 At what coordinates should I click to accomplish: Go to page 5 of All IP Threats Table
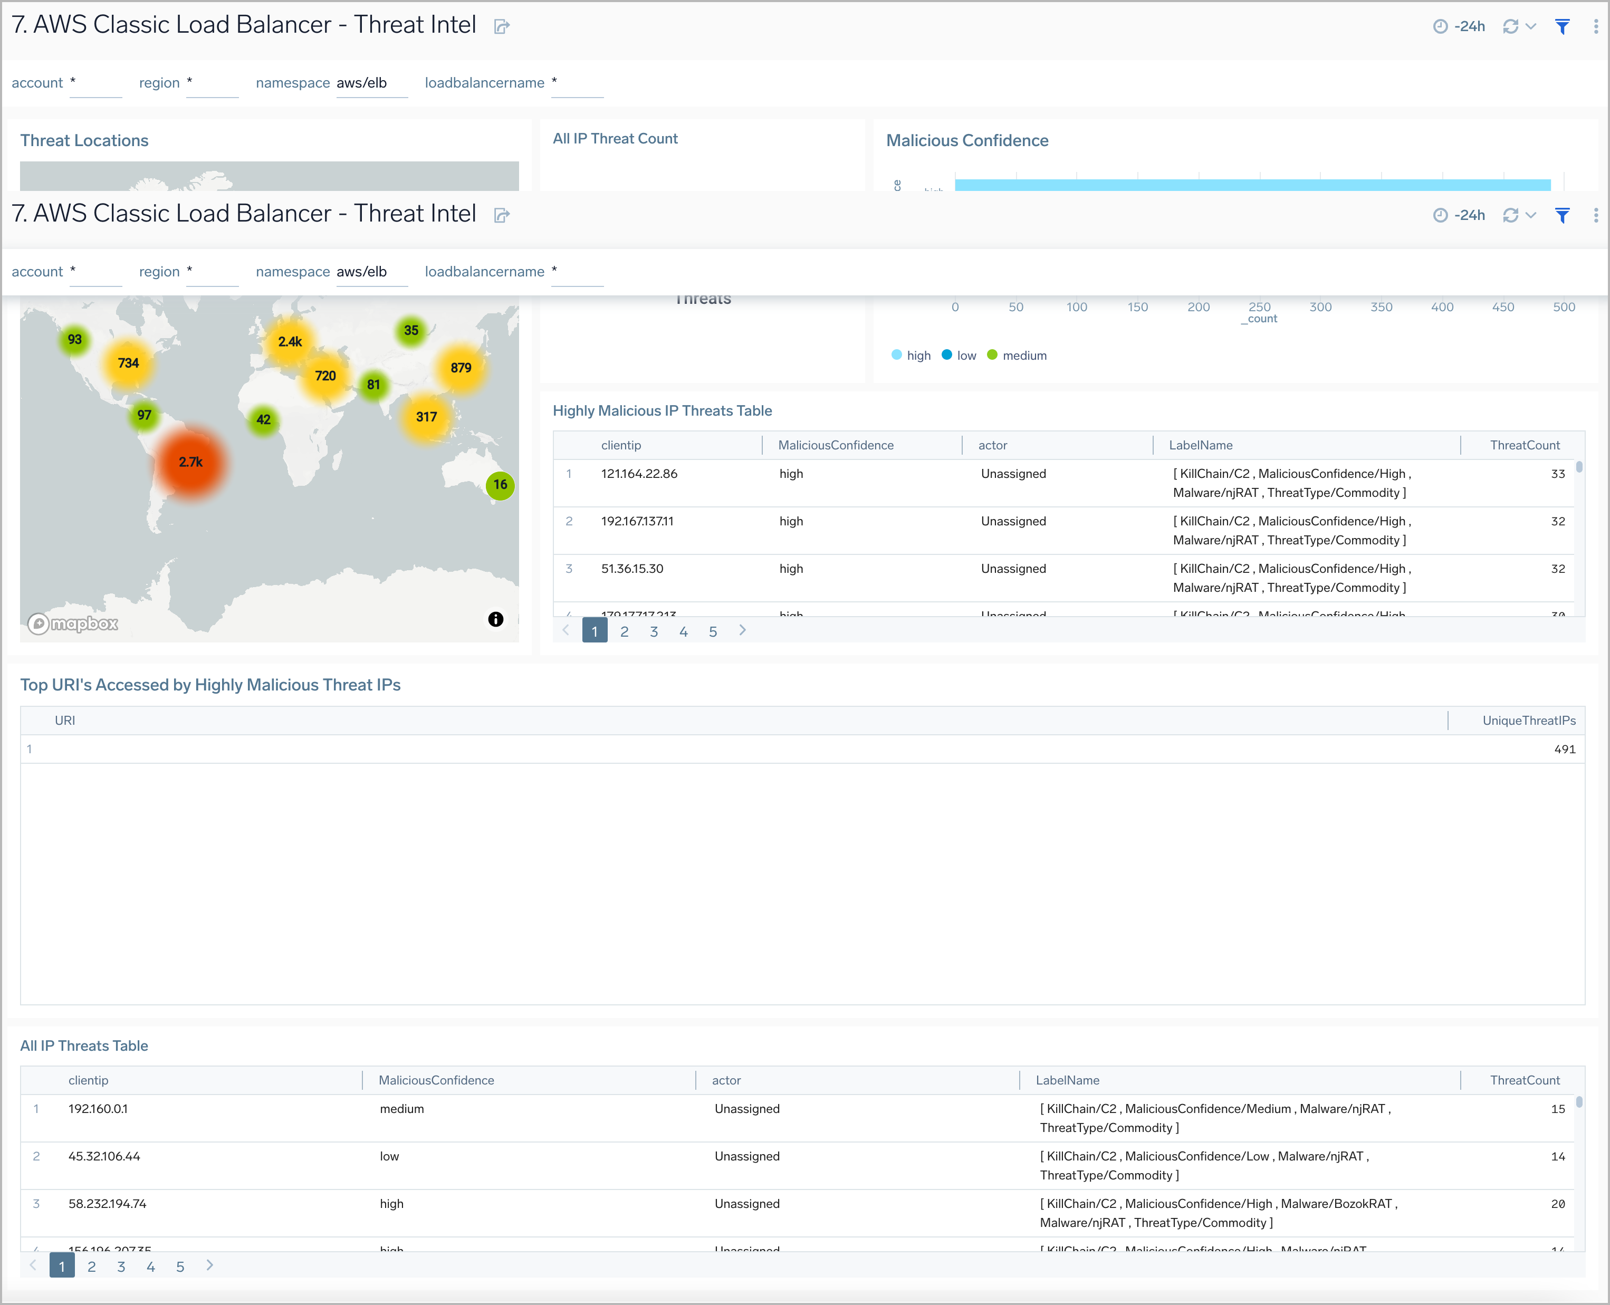tap(180, 1266)
